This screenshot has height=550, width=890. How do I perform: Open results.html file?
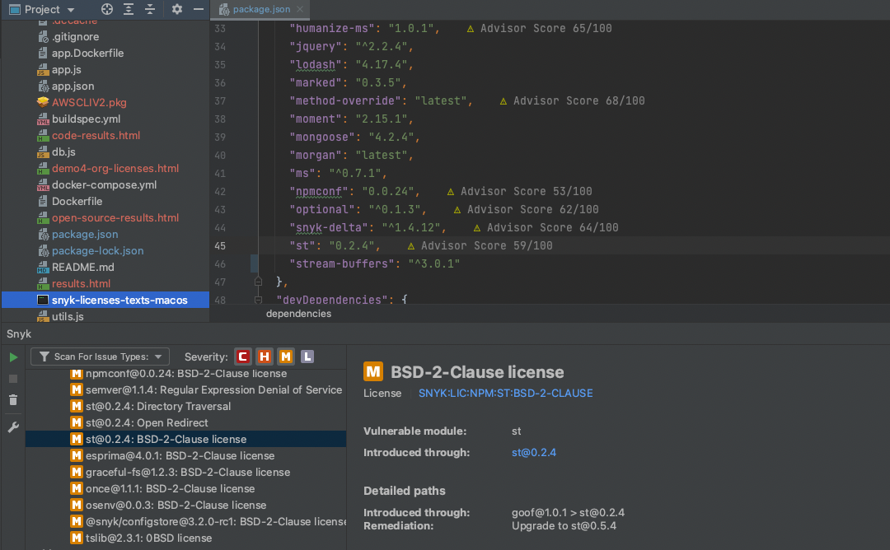pos(81,283)
